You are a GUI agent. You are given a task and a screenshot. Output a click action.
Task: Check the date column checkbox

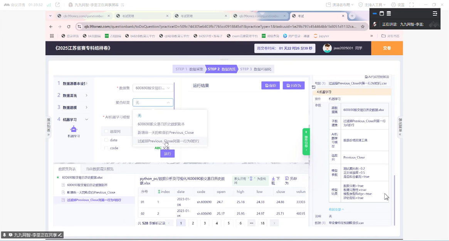click(x=106, y=140)
